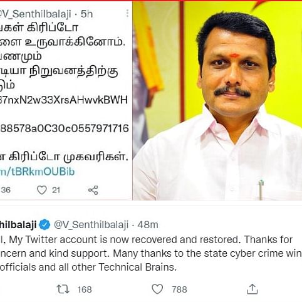
Task: Click the account display name ending 'hilbalaji'
Action: tap(18, 225)
